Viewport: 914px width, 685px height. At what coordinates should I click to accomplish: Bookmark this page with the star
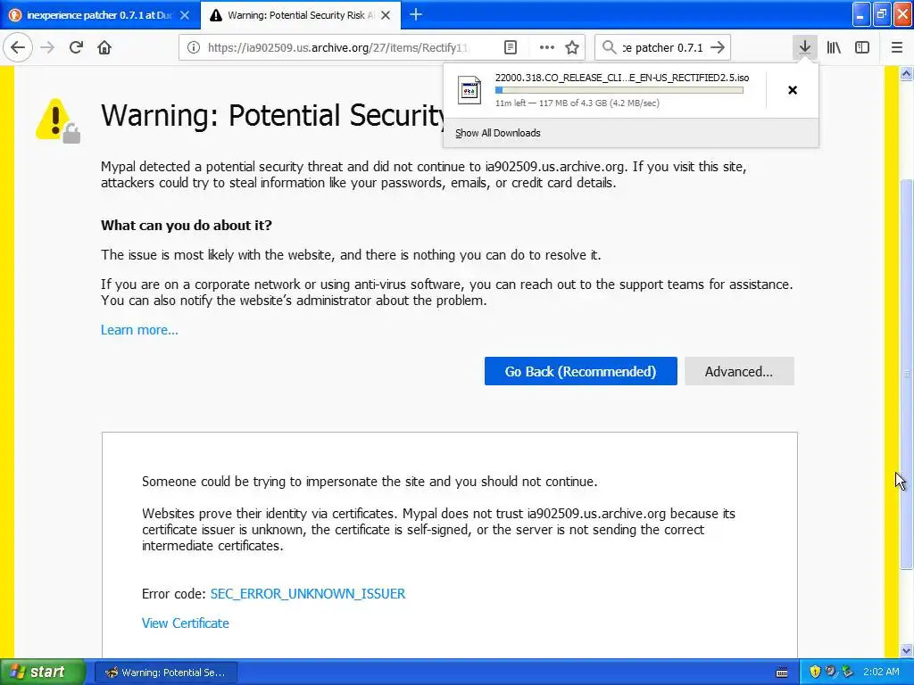[x=572, y=47]
